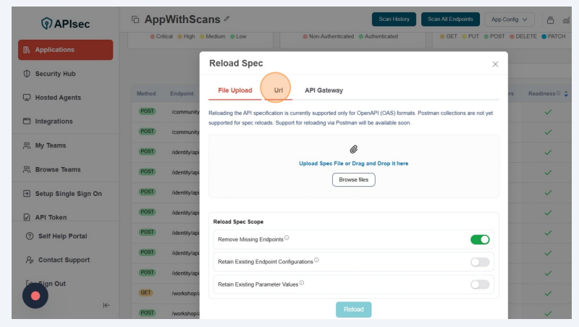Image resolution: width=579 pixels, height=327 pixels.
Task: Click the GET method badge
Action: click(146, 293)
